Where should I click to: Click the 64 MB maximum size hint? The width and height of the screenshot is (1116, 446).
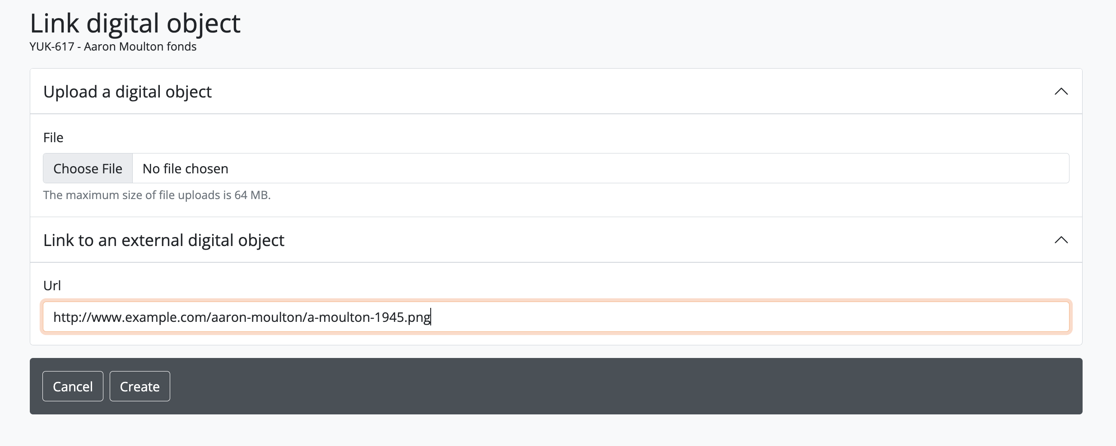(x=157, y=195)
